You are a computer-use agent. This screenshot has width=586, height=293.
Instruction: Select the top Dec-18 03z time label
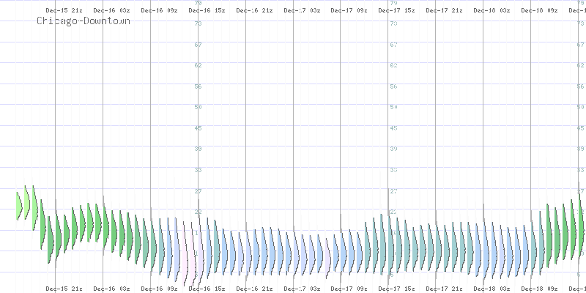[492, 11]
